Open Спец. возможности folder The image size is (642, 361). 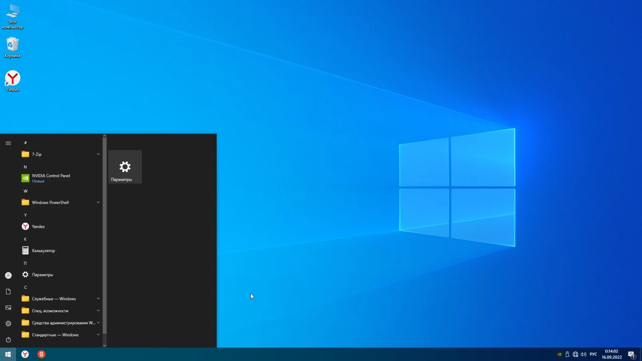click(61, 311)
